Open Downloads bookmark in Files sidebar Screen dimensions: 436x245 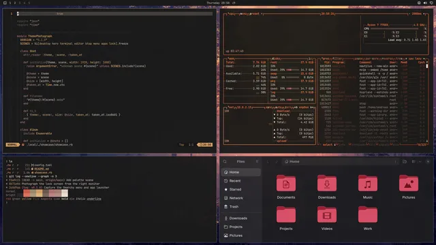click(x=240, y=218)
